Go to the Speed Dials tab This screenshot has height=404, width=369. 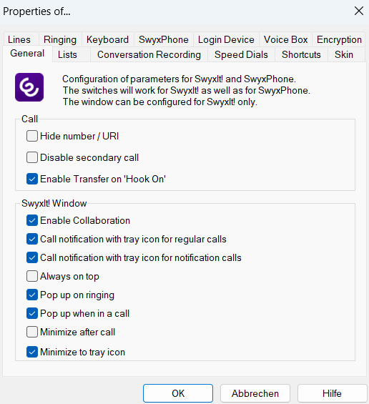tap(241, 54)
